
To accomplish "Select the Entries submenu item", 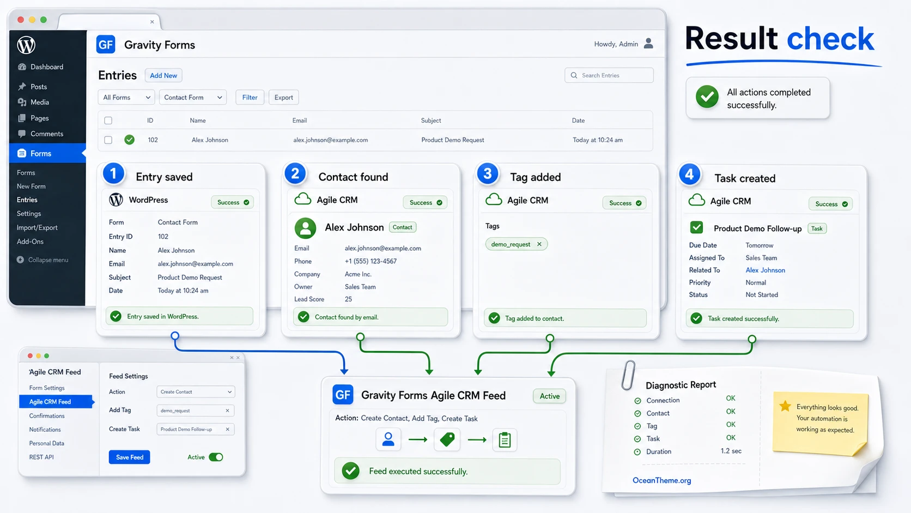I will coord(27,200).
